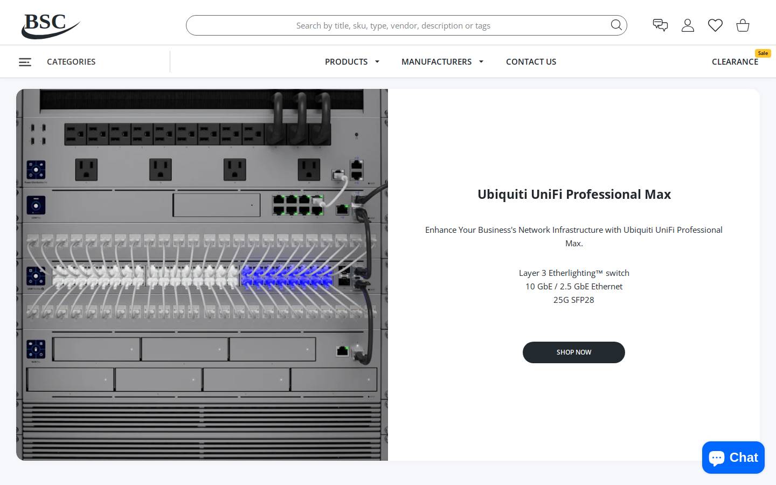The width and height of the screenshot is (776, 485).
Task: Click the hamburger categories menu icon
Action: (x=25, y=62)
